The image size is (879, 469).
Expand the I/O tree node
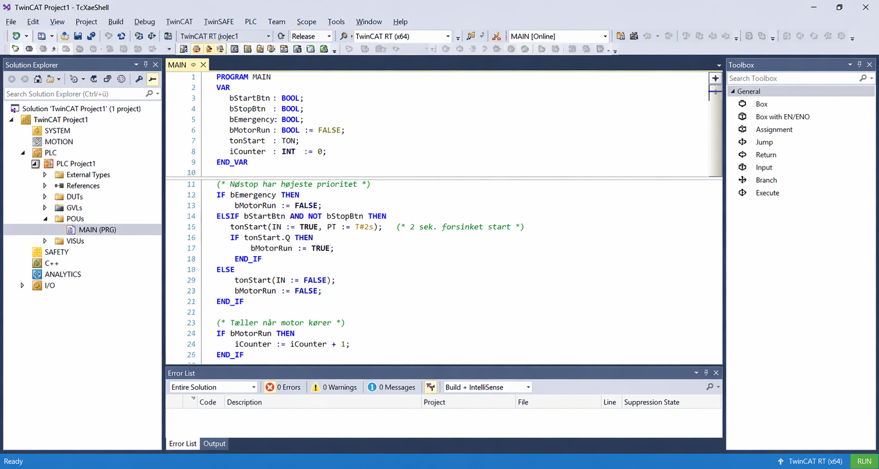click(x=22, y=285)
